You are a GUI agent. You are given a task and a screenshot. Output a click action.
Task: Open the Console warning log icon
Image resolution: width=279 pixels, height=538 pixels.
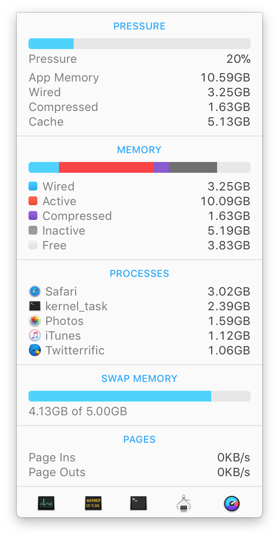pyautogui.click(x=93, y=503)
